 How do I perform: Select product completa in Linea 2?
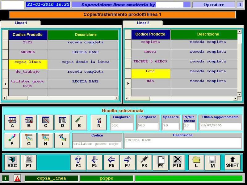150,44
